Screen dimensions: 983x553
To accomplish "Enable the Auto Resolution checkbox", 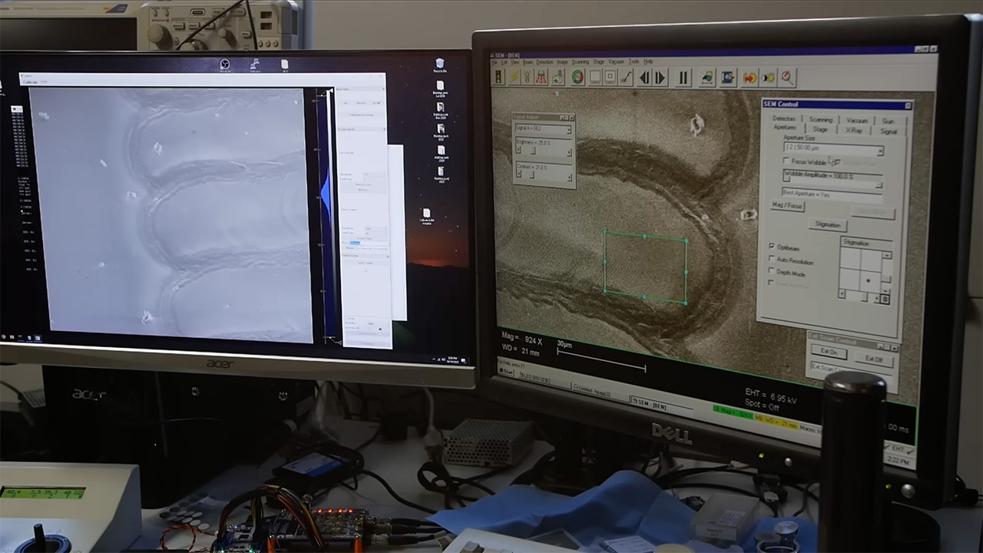I will coord(772,260).
